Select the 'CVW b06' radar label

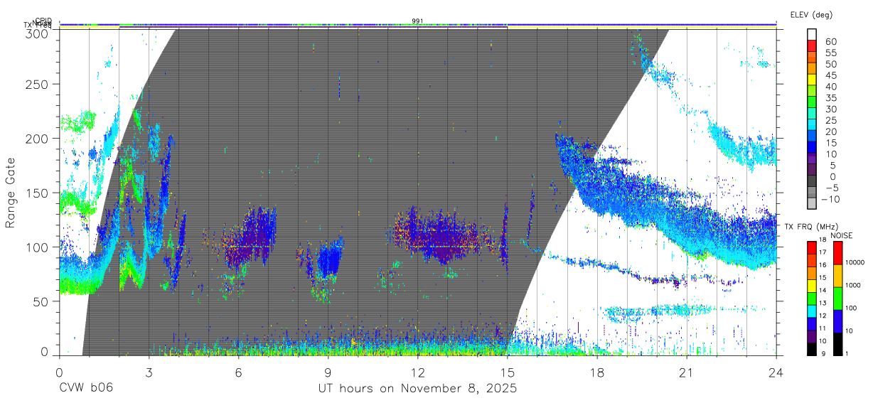point(85,388)
